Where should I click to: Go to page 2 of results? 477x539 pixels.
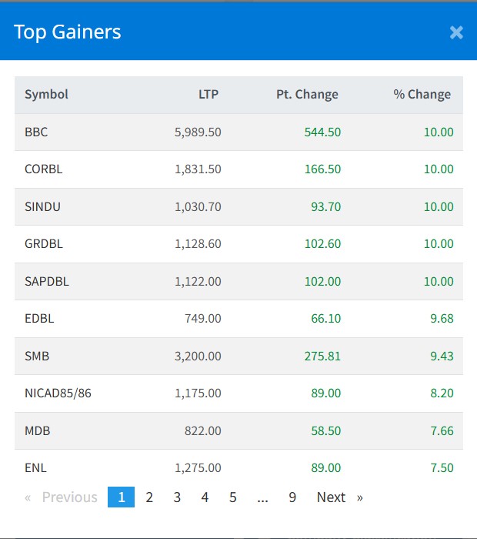coord(149,497)
